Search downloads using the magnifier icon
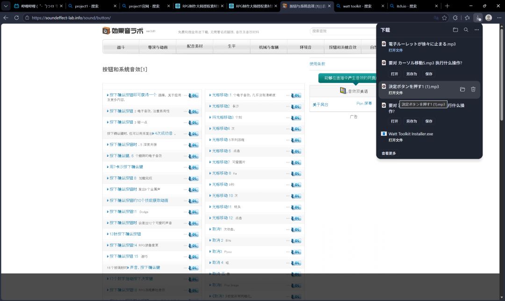 coord(466,29)
